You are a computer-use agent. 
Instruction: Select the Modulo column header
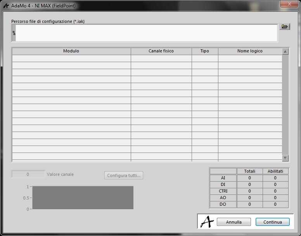[x=71, y=51]
